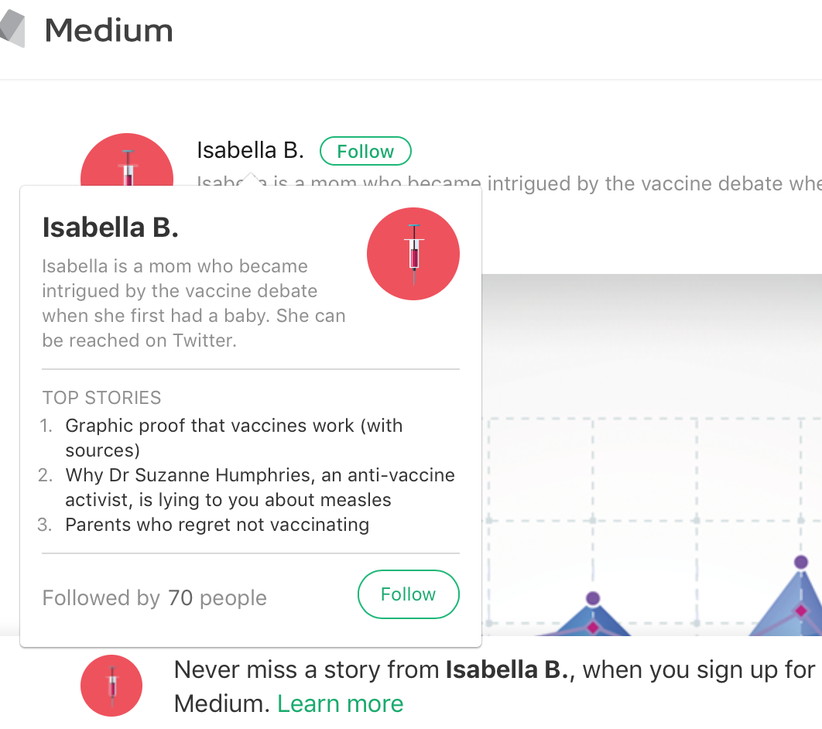Click the "Followed by 70 people" text
Screen dimensions: 822x729
[x=154, y=597]
